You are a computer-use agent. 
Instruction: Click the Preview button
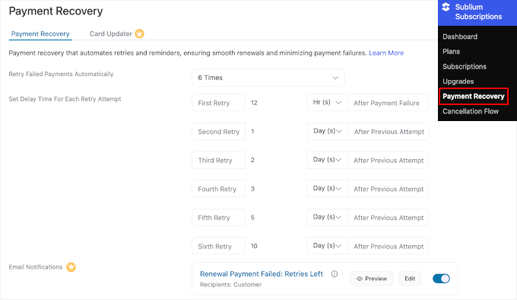pyautogui.click(x=371, y=279)
